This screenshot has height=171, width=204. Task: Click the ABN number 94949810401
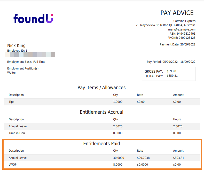186,34
